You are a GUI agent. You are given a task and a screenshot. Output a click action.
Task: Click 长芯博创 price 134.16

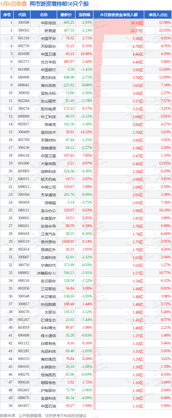tap(69, 296)
